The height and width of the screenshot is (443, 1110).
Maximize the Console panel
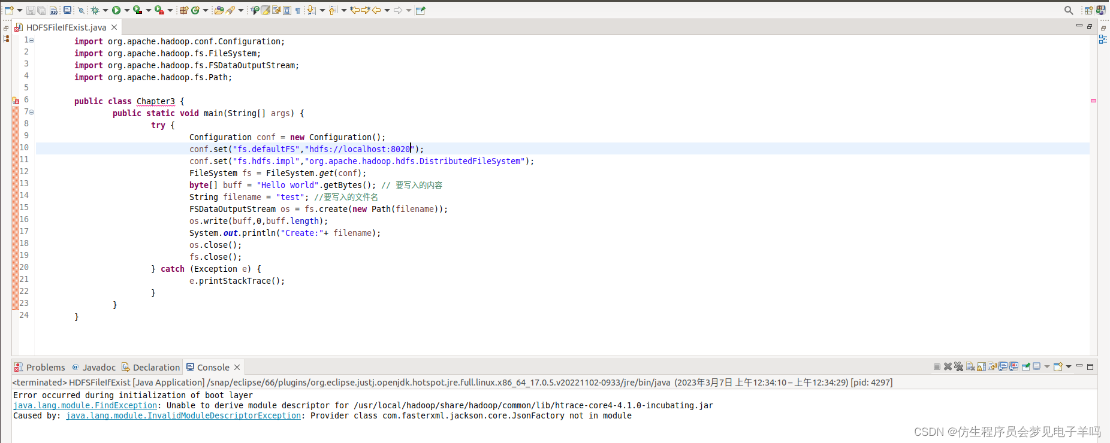point(1090,366)
